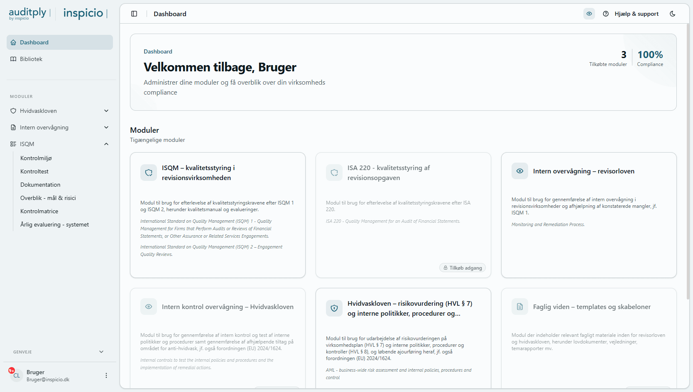
Task: Click the Velkommen tilbage, Bruger heading
Action: [x=220, y=67]
